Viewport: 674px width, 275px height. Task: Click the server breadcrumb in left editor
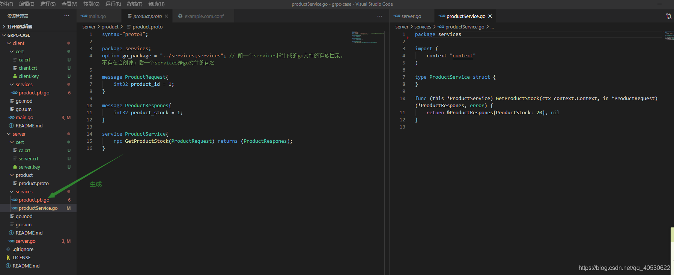point(89,27)
